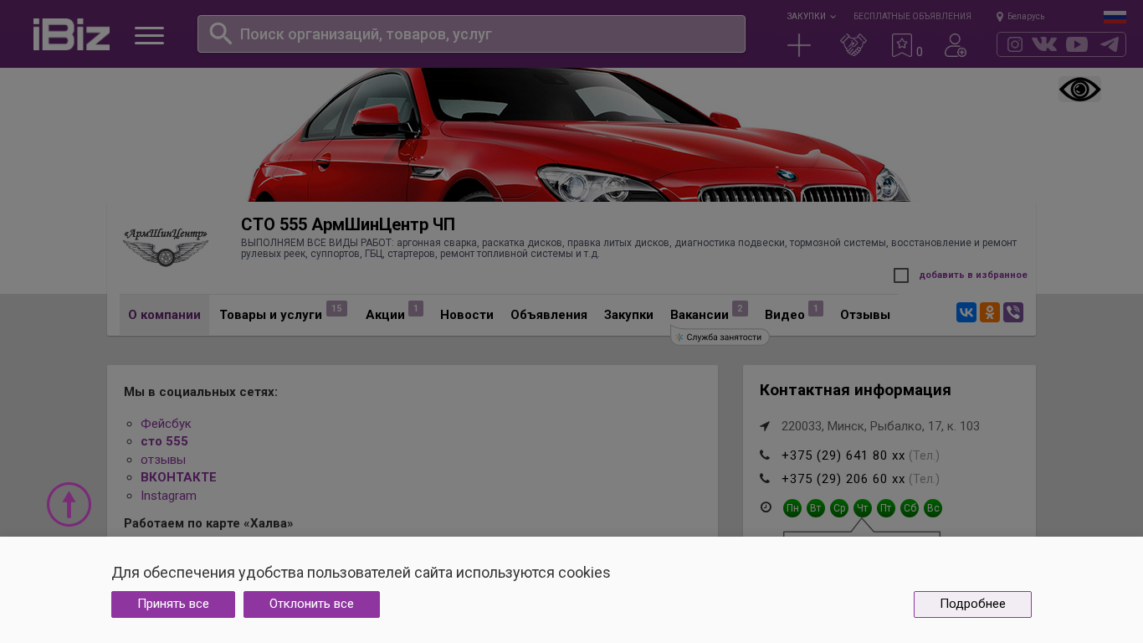Open favorites bookmark star icon
This screenshot has width=1143, height=643.
902,45
